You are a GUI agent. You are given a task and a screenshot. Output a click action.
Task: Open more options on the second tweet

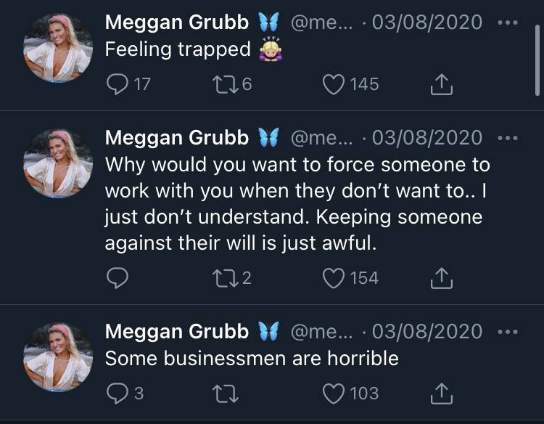(508, 138)
